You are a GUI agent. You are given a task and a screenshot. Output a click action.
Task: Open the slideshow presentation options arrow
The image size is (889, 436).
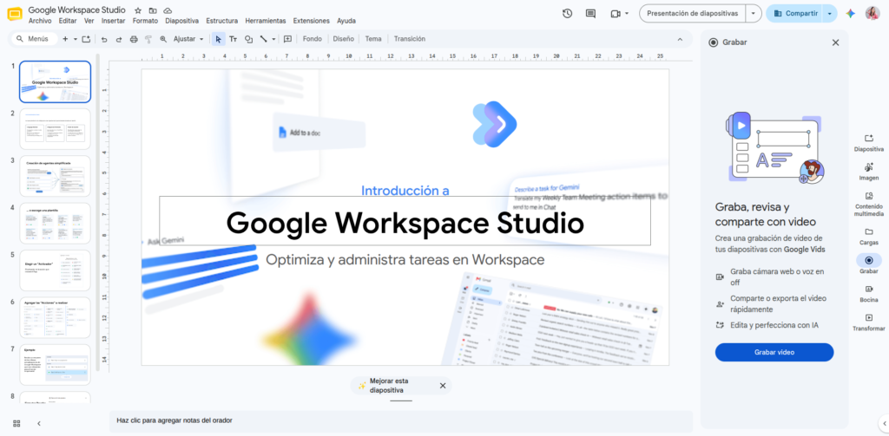[x=753, y=14]
